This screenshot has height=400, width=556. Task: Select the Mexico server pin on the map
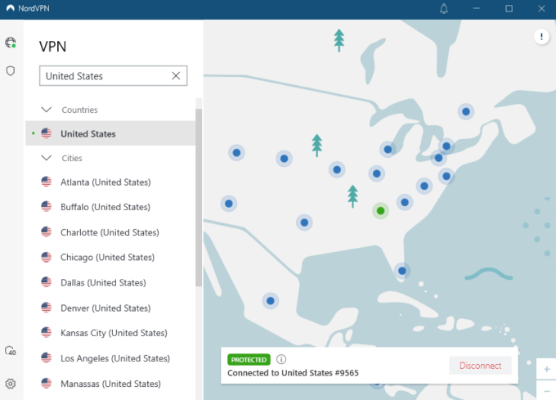pyautogui.click(x=270, y=301)
